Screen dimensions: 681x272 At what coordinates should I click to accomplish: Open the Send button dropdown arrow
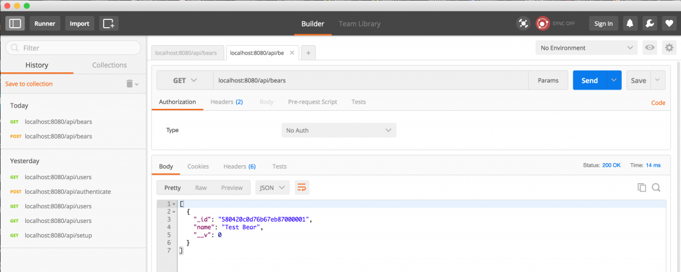[613, 80]
